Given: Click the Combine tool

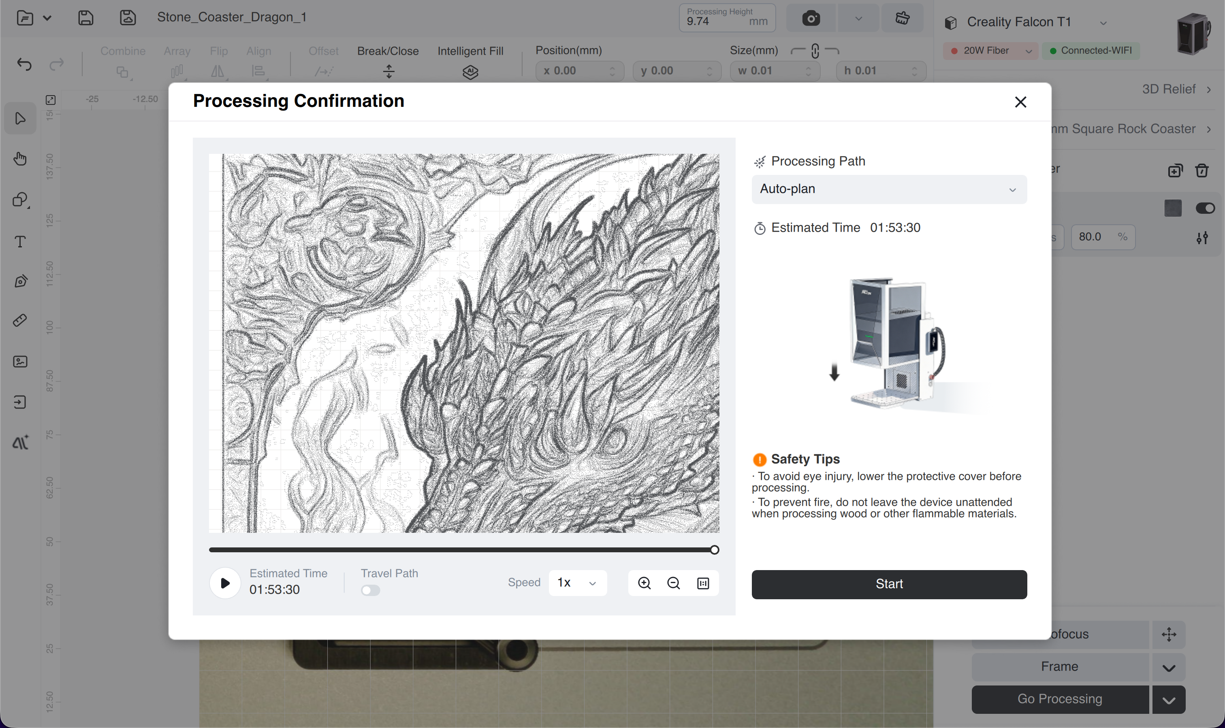Looking at the screenshot, I should 123,62.
